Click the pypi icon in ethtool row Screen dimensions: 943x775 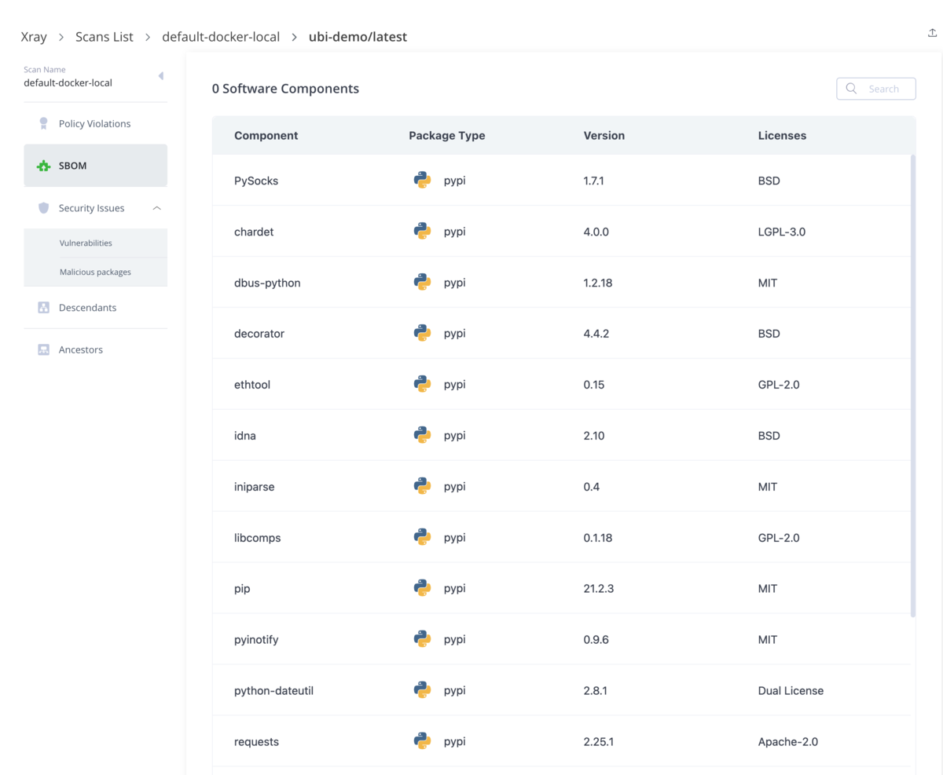click(x=423, y=385)
